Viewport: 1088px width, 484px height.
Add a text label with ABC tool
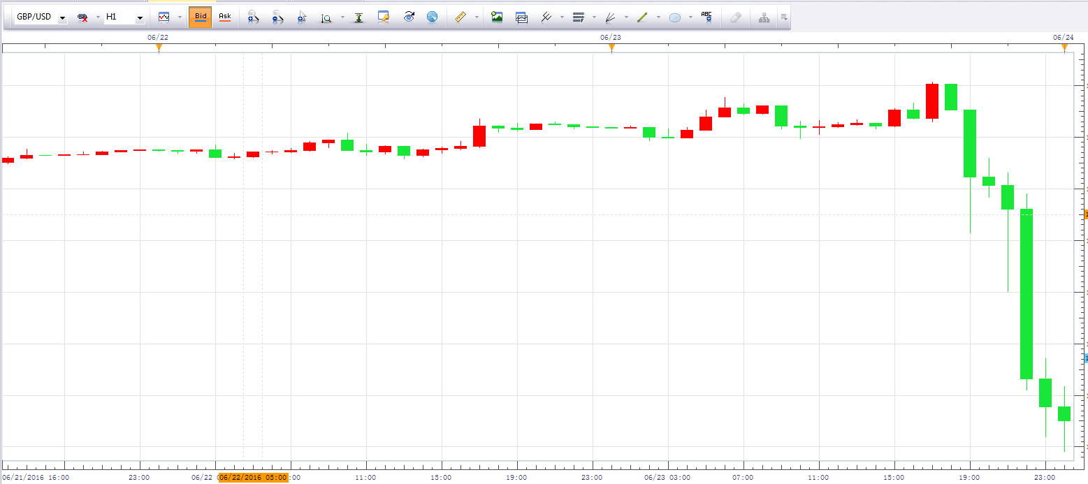[x=706, y=17]
